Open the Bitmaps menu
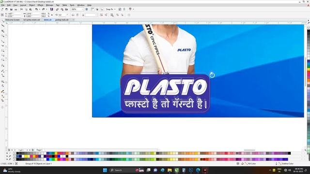Screen dimensions: 310x174 pos(49,5)
